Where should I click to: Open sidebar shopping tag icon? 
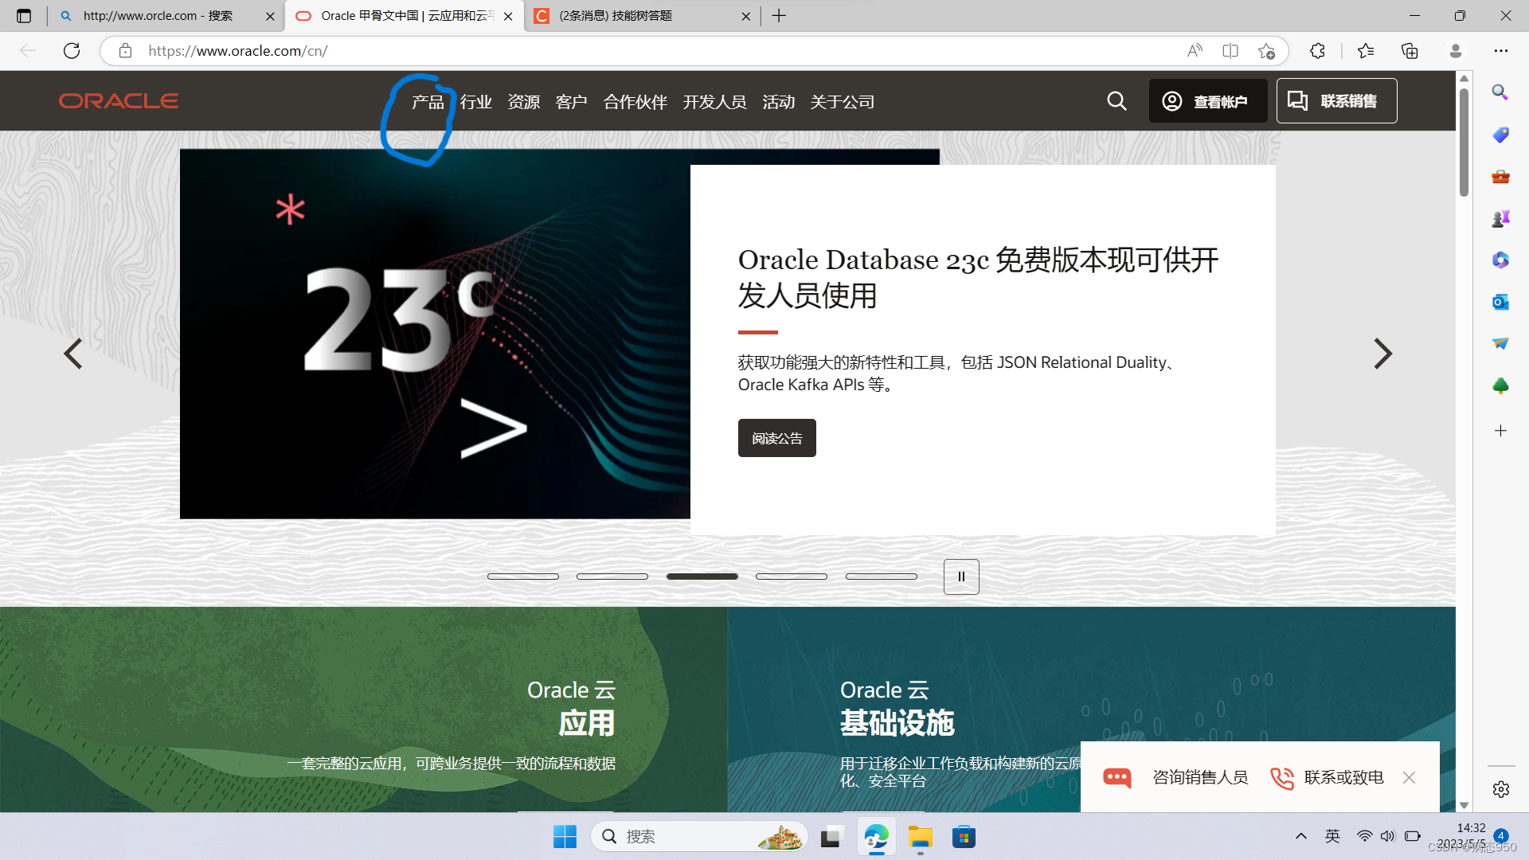(1500, 135)
